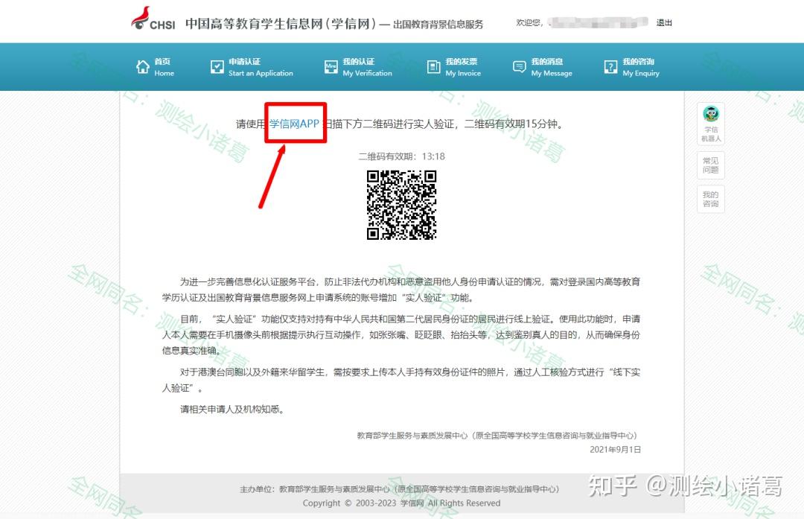804x519 pixels.
Task: Click the Home house icon
Action: pos(142,67)
